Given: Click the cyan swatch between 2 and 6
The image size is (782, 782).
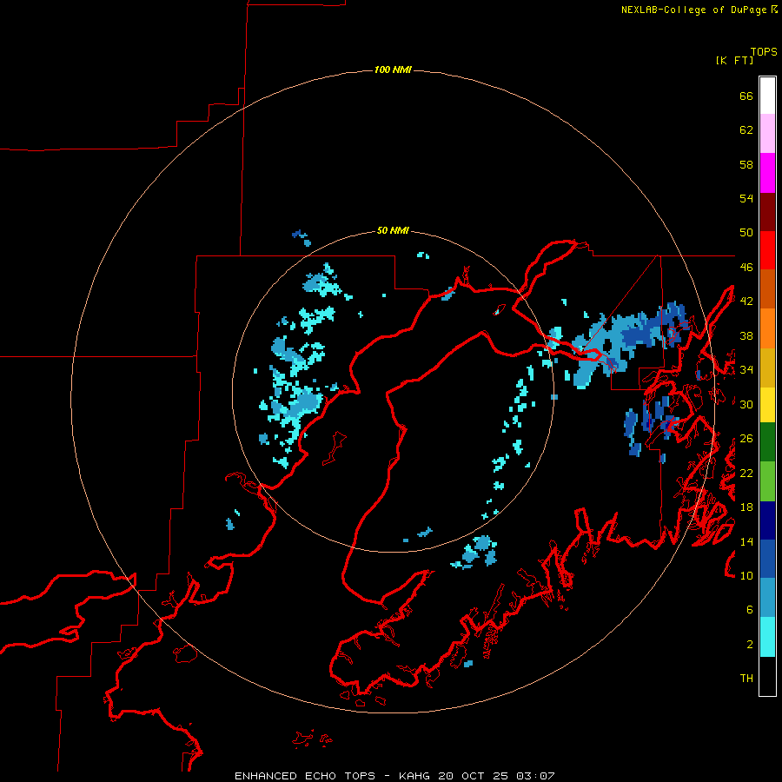Looking at the screenshot, I should (767, 637).
